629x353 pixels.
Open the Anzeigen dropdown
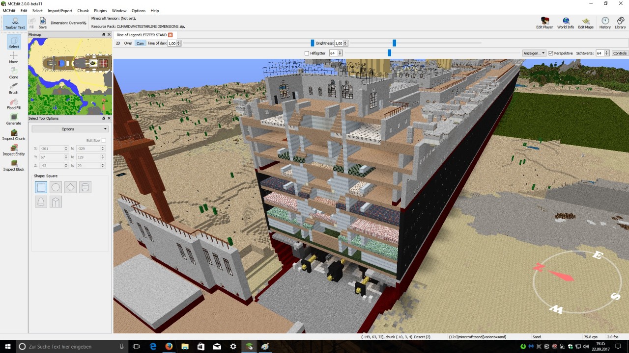pyautogui.click(x=534, y=53)
